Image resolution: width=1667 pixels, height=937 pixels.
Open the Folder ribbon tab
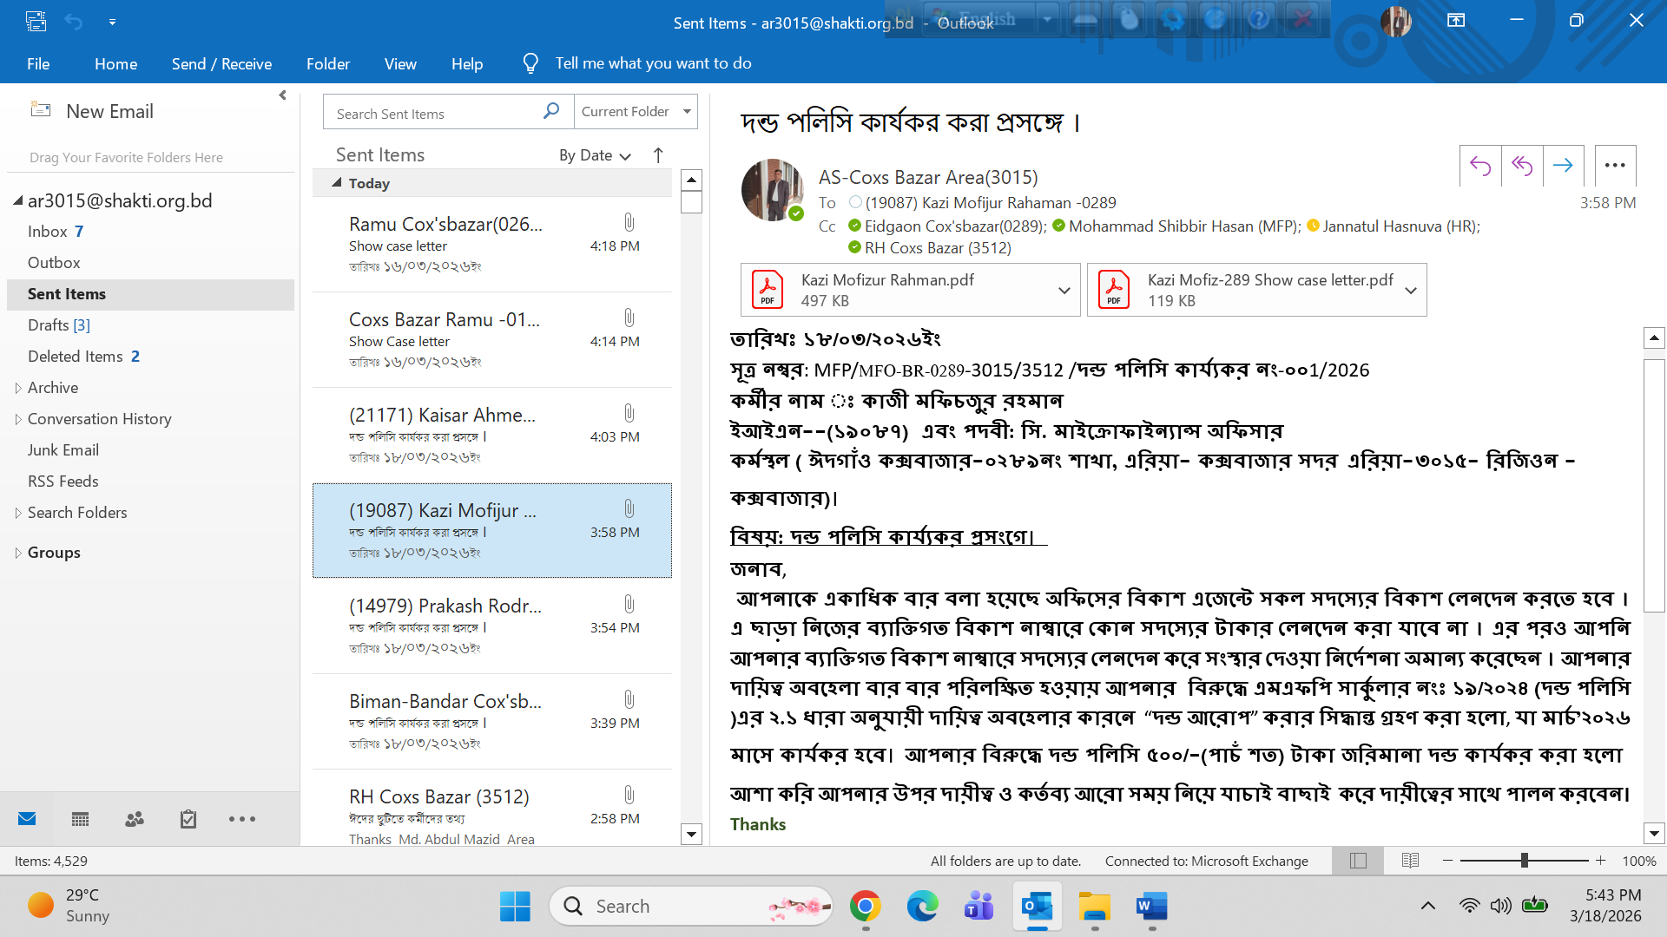pyautogui.click(x=327, y=63)
